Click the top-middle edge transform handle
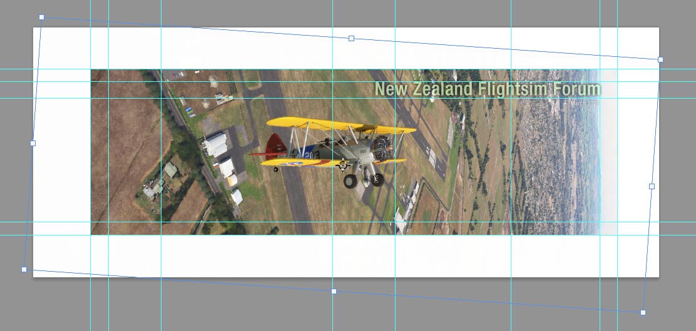 tap(352, 39)
